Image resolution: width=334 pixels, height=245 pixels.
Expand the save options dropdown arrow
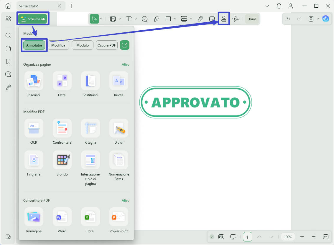(x=318, y=19)
